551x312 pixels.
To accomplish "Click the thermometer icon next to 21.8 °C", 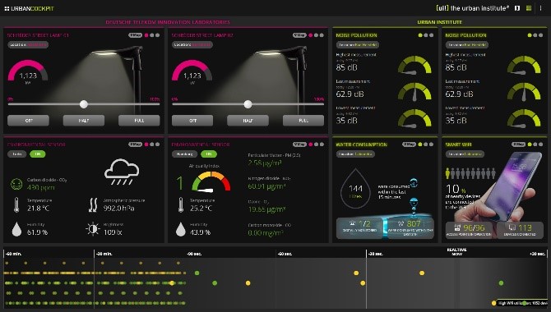I will pyautogui.click(x=16, y=205).
